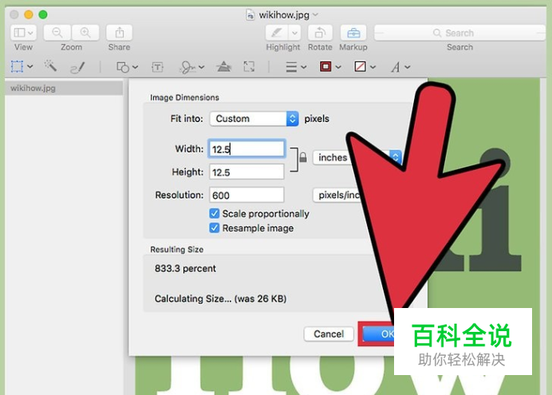
Task: Click the yellow minimize window button
Action: (x=29, y=14)
